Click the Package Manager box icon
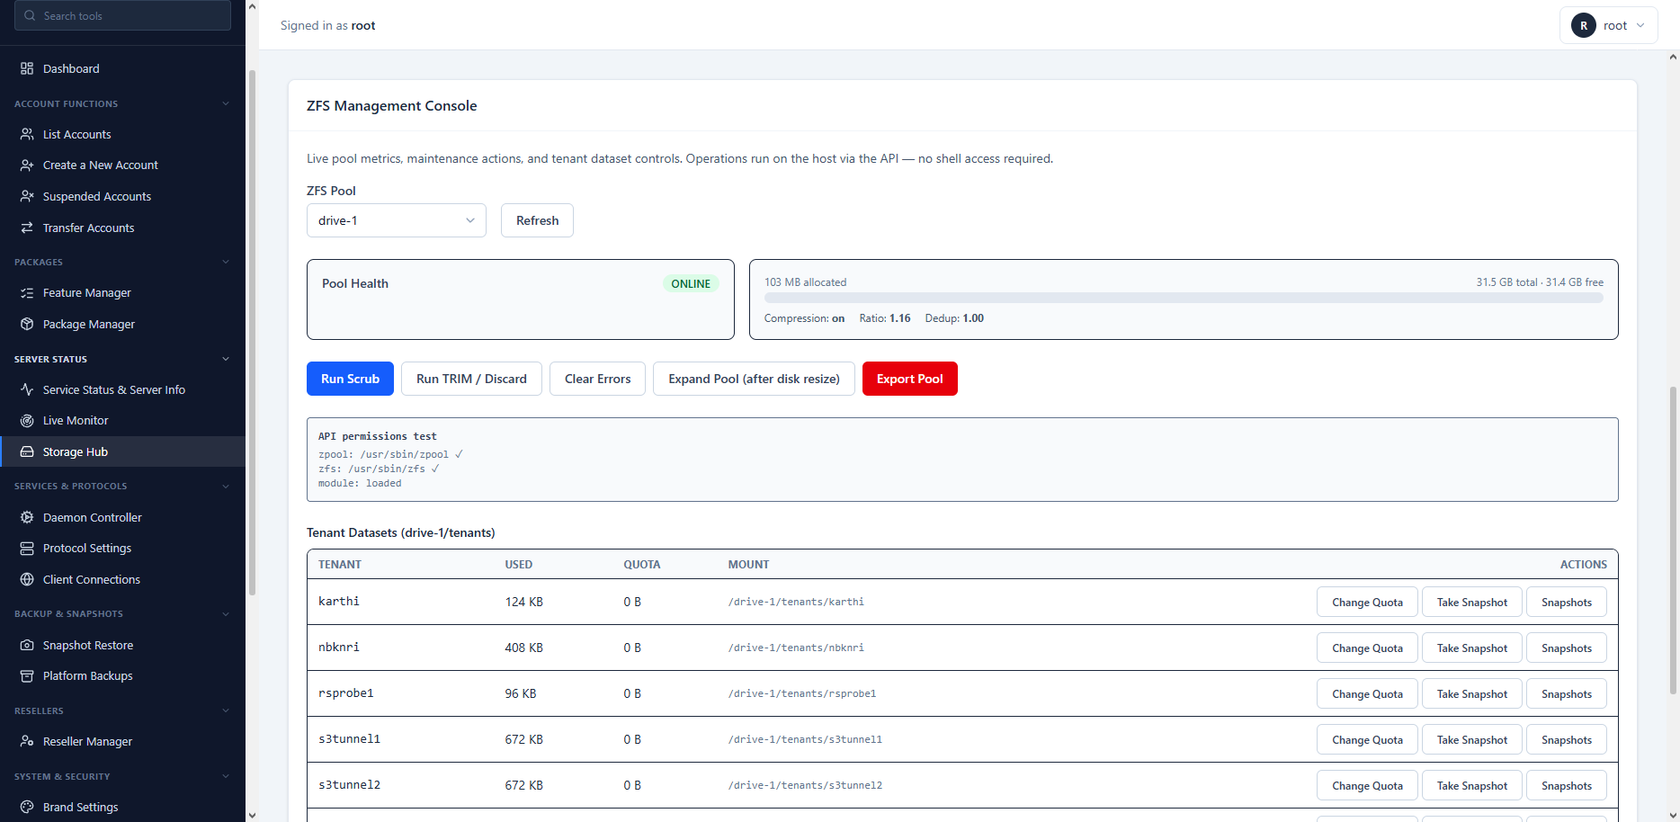 [27, 324]
